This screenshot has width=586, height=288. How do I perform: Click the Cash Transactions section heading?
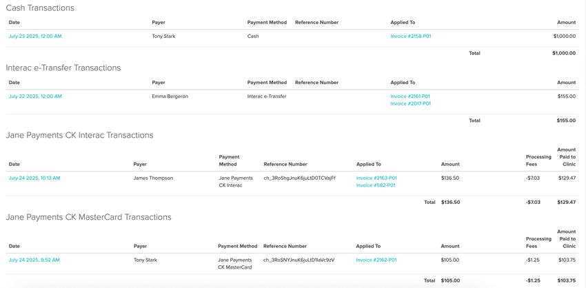point(40,8)
